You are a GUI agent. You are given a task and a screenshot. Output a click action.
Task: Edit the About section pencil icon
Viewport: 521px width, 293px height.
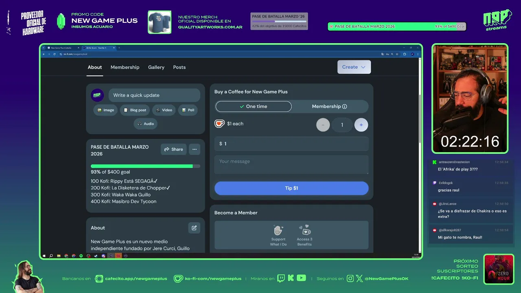click(194, 228)
